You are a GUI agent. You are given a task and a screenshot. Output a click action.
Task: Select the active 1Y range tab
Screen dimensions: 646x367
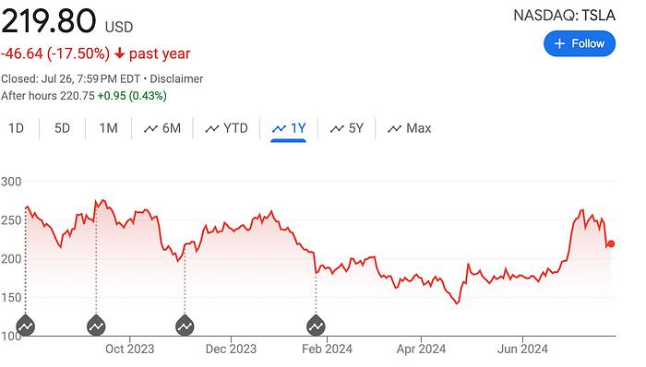click(x=288, y=128)
